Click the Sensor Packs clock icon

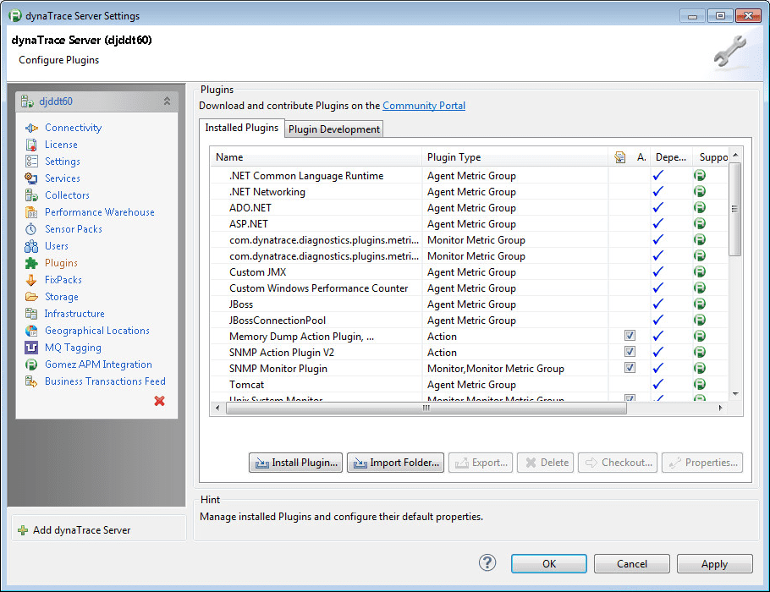(31, 229)
